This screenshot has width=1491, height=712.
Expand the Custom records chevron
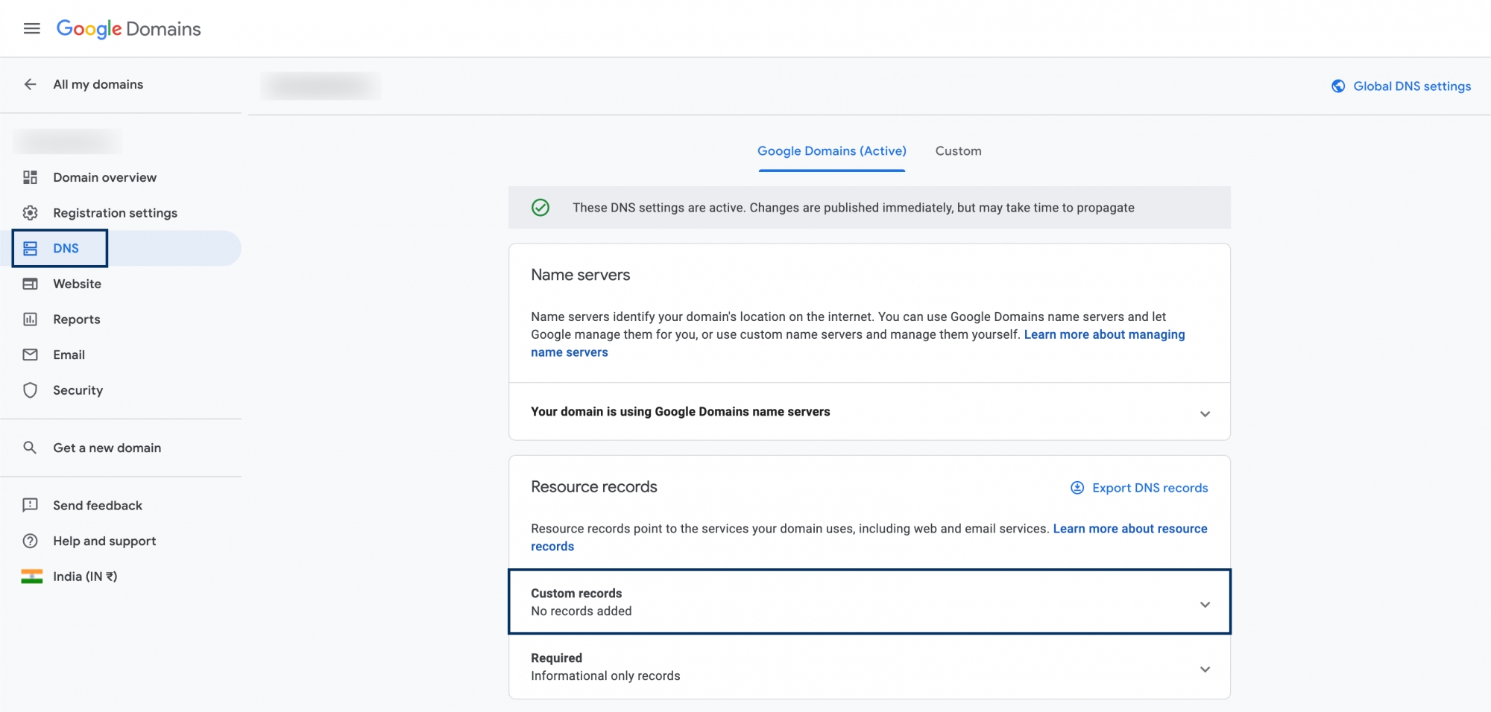coord(1205,604)
